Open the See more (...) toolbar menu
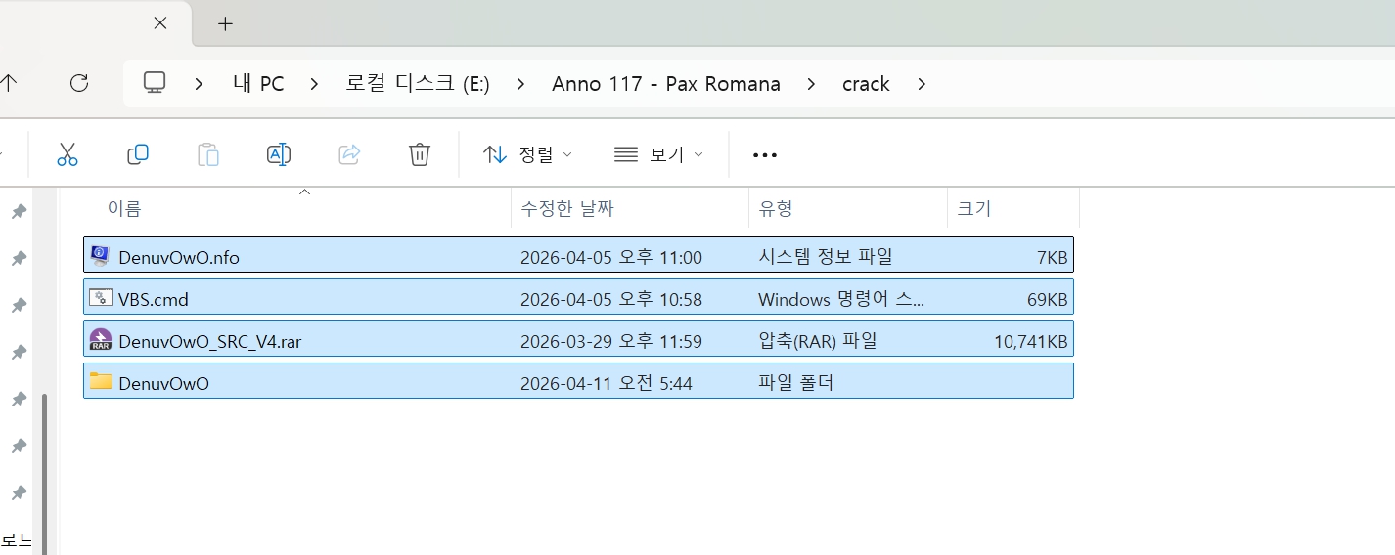 [x=764, y=155]
